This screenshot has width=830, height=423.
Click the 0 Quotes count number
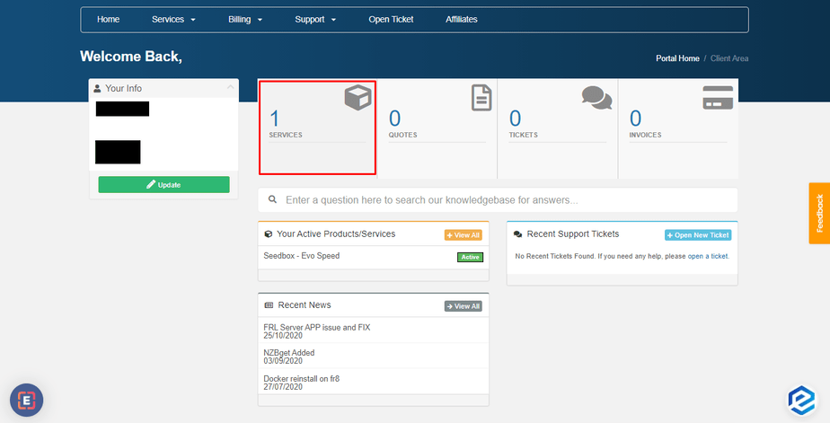(x=395, y=119)
